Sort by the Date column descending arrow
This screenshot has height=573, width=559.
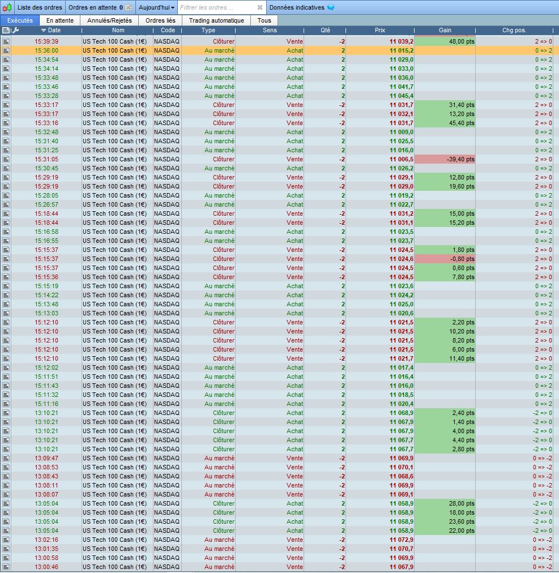[44, 31]
